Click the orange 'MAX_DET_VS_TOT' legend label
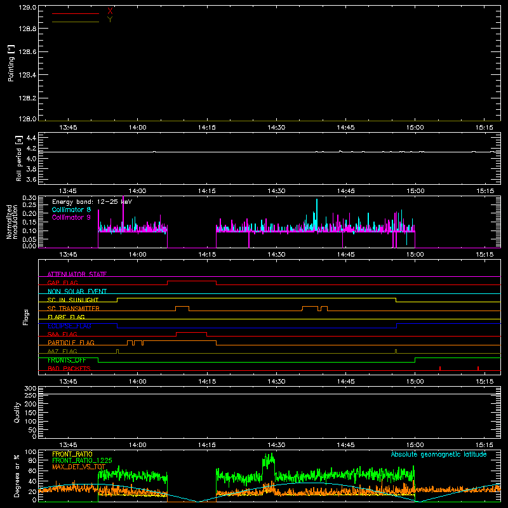Screen dimensions: 508x508 pos(79,467)
